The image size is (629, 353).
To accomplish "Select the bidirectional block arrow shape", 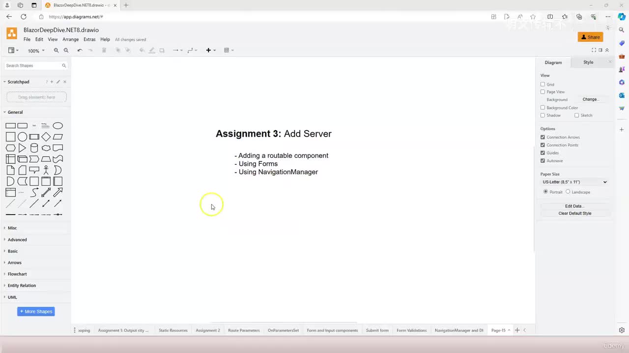I will (46, 193).
